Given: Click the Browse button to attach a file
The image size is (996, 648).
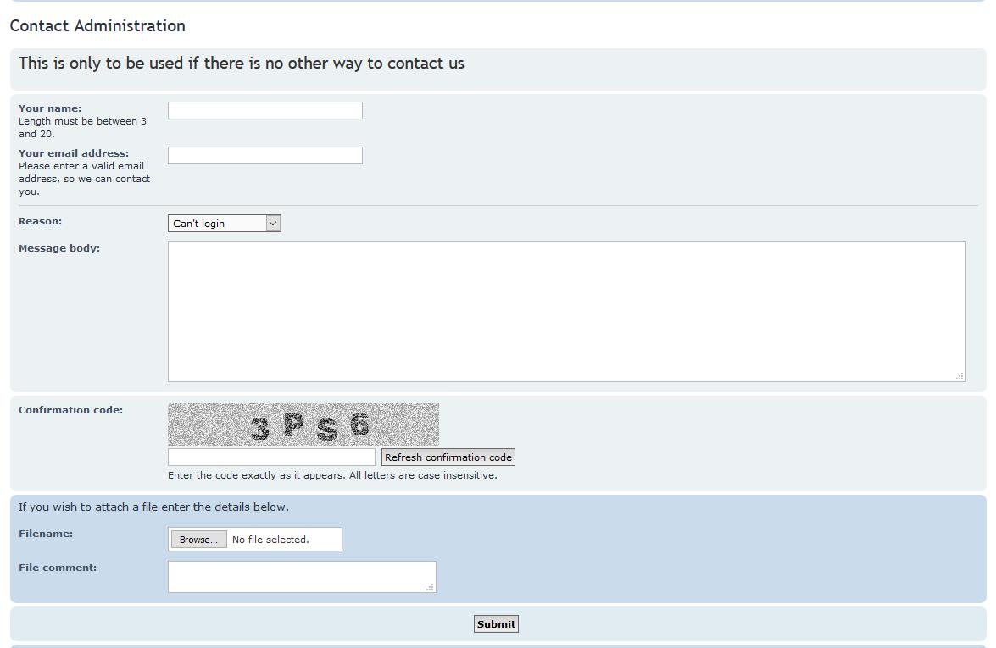Looking at the screenshot, I should (198, 539).
